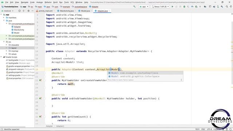Image resolution: width=233 pixels, height=131 pixels.
Task: Click the Sync Project with Gradle Files icon
Action: click(214, 7)
